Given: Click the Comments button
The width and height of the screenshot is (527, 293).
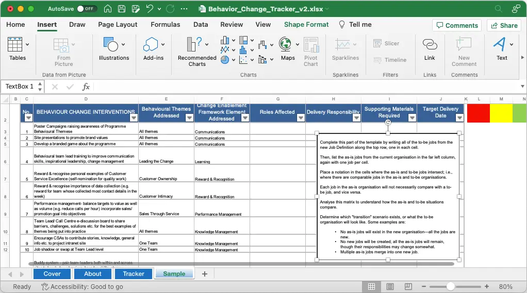Looking at the screenshot, I should point(457,26).
